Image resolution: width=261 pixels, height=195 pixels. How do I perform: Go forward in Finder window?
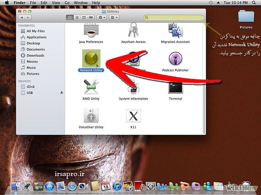coord(28,17)
